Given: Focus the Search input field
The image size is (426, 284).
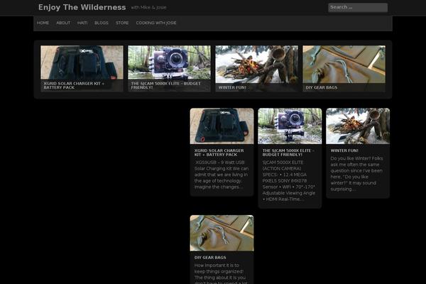Looking at the screenshot, I should point(358,8).
